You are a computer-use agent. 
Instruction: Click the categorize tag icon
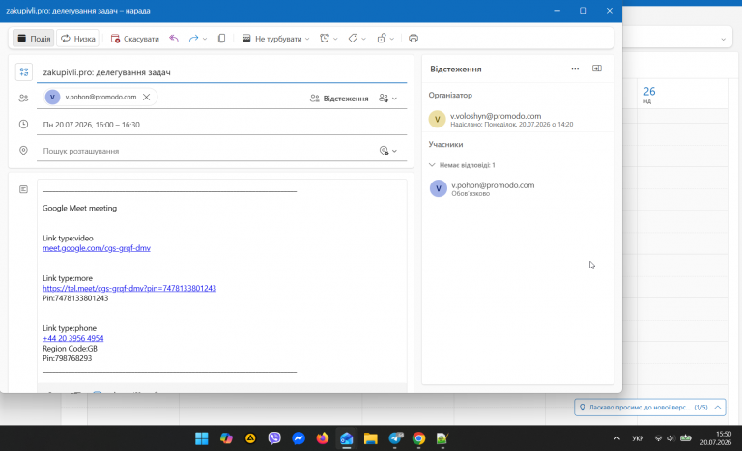point(353,39)
